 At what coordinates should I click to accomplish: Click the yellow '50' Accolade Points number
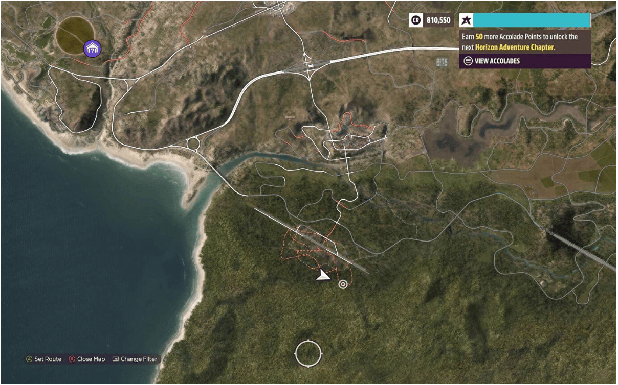(479, 37)
